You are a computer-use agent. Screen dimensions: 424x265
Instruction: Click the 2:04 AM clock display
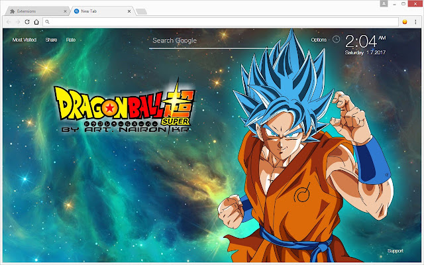365,41
